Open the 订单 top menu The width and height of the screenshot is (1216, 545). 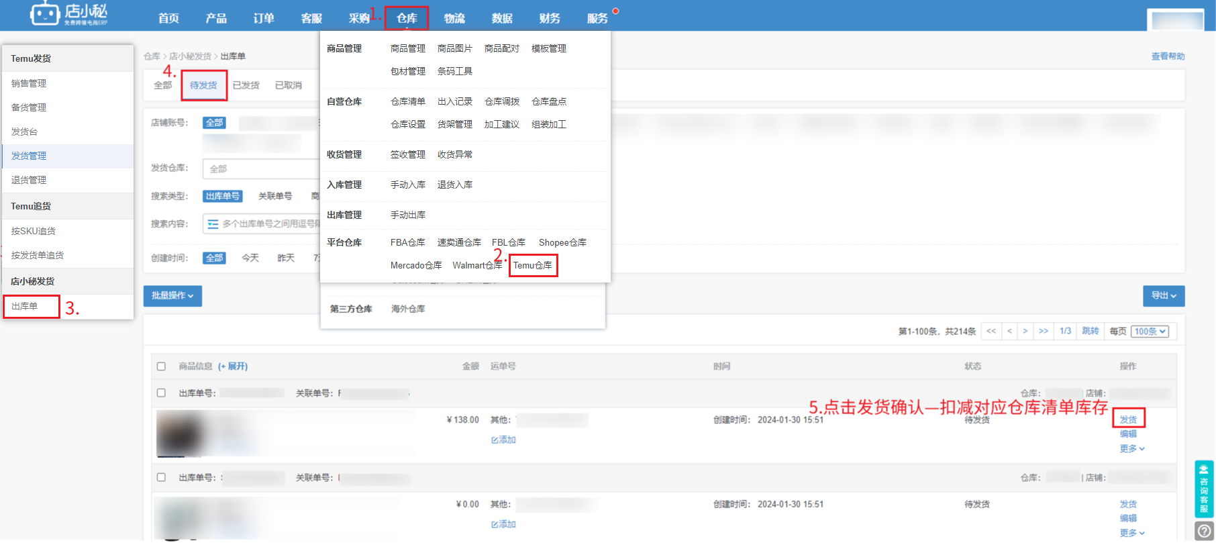264,18
